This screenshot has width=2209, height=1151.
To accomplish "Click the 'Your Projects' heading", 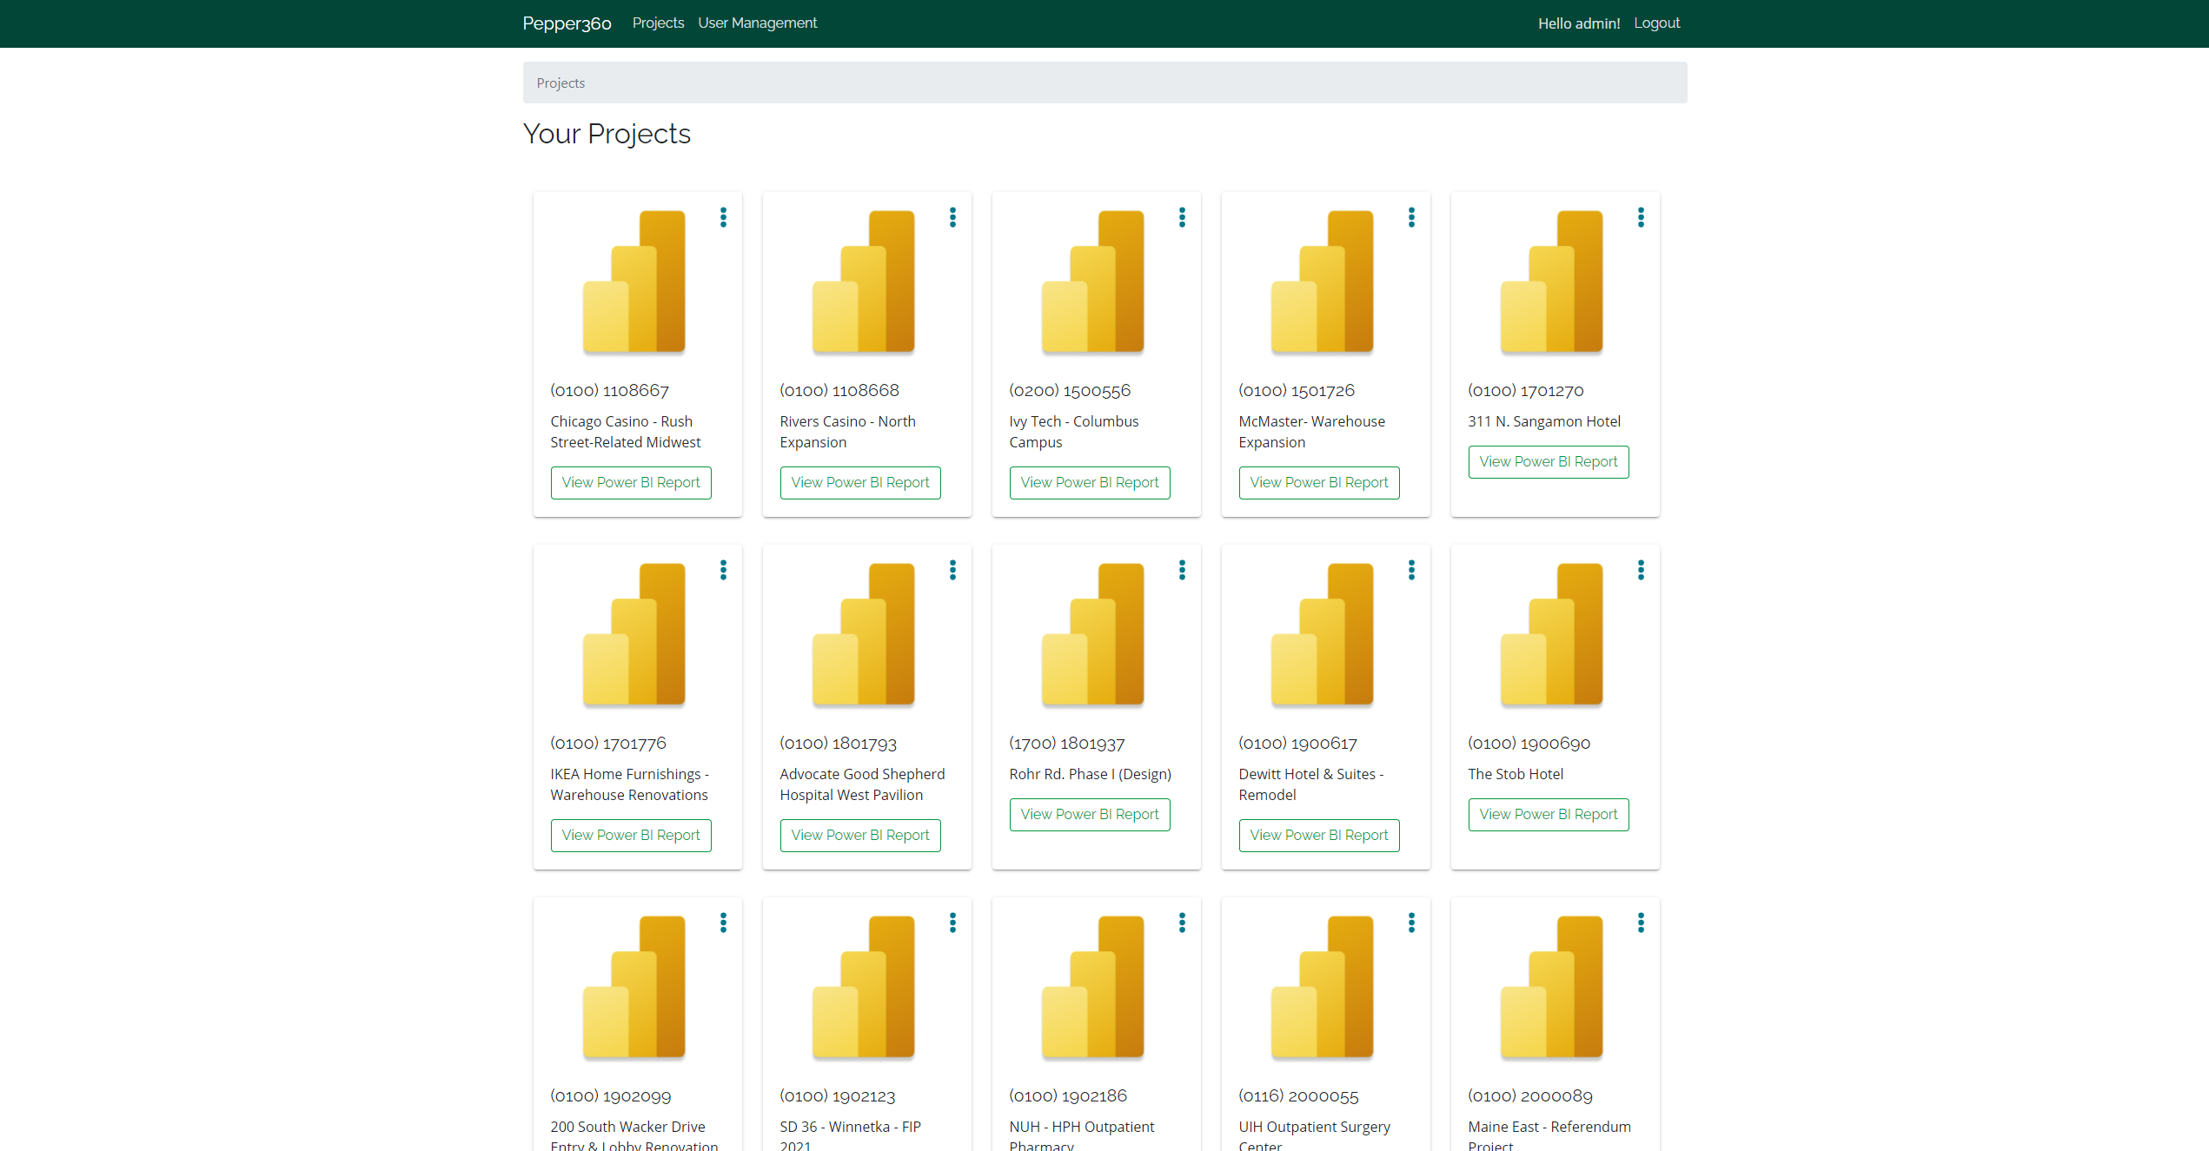I will point(607,134).
